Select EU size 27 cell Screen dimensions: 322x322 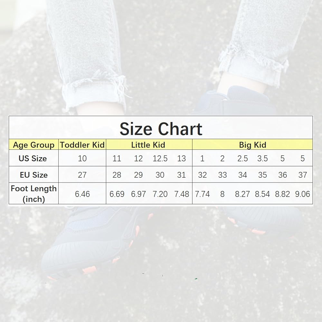tap(82, 175)
